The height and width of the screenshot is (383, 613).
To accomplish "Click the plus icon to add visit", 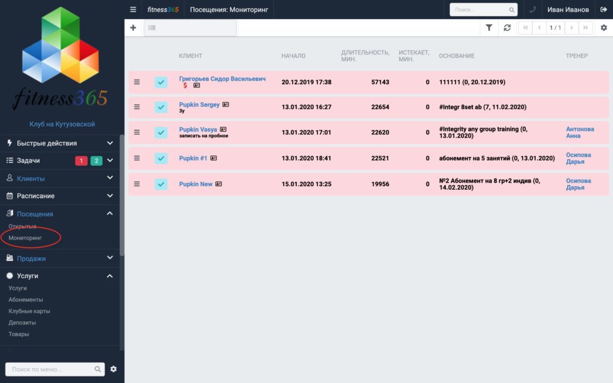I will click(x=133, y=28).
